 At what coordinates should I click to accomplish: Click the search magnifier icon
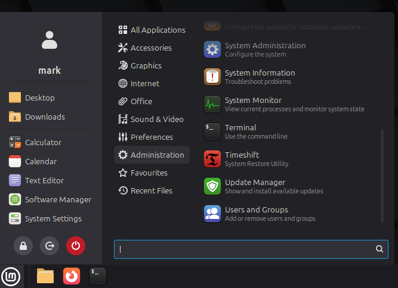(x=380, y=249)
